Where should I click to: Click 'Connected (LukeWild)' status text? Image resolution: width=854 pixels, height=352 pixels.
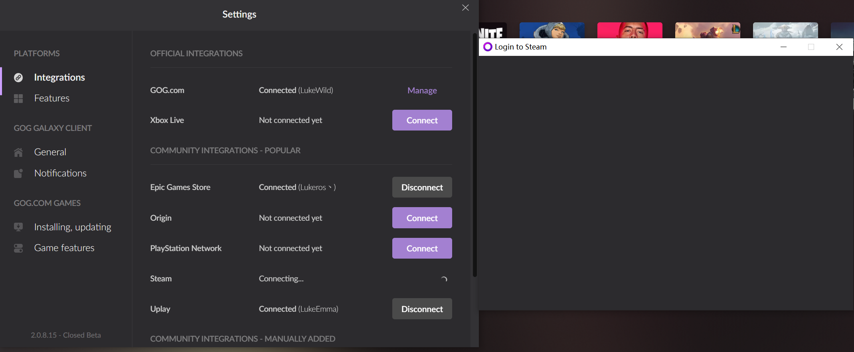[x=296, y=90]
